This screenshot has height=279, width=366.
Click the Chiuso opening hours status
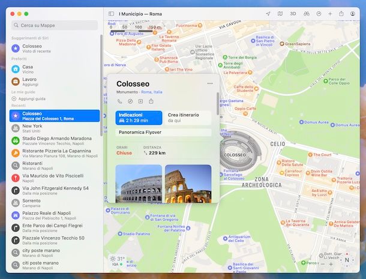point(124,153)
